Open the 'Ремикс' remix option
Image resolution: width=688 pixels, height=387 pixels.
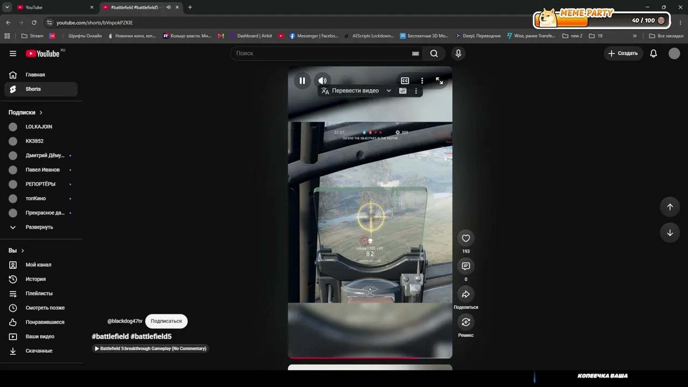pos(465,322)
